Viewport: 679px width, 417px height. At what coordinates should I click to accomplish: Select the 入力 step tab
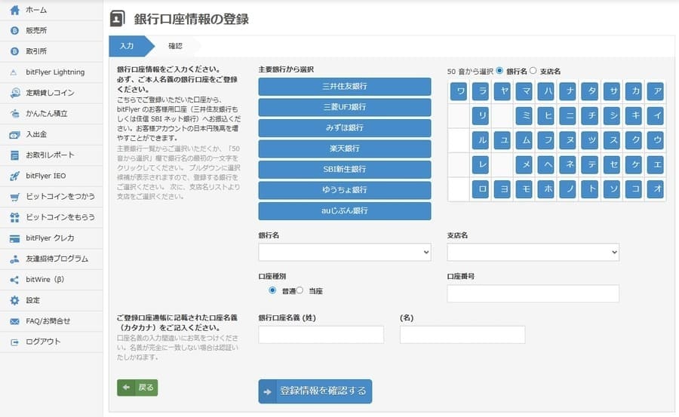pyautogui.click(x=131, y=46)
